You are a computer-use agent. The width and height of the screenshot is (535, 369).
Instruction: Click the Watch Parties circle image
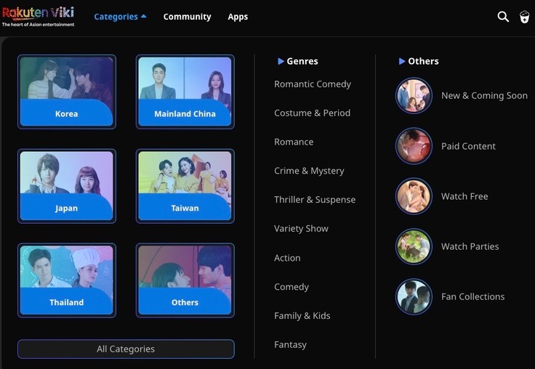tap(414, 246)
